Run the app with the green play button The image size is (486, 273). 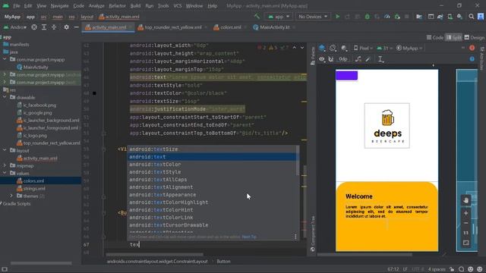coord(337,17)
